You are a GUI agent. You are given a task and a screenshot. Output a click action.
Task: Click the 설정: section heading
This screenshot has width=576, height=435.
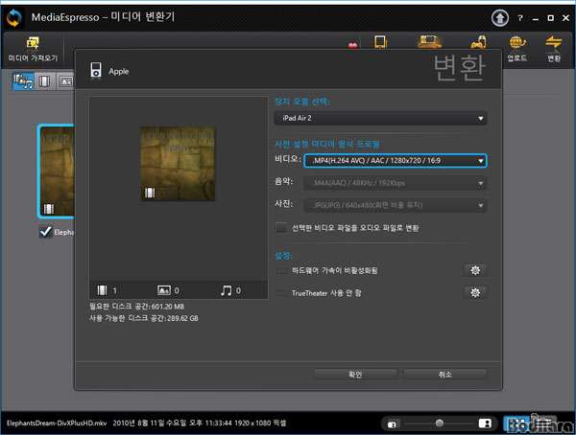283,256
